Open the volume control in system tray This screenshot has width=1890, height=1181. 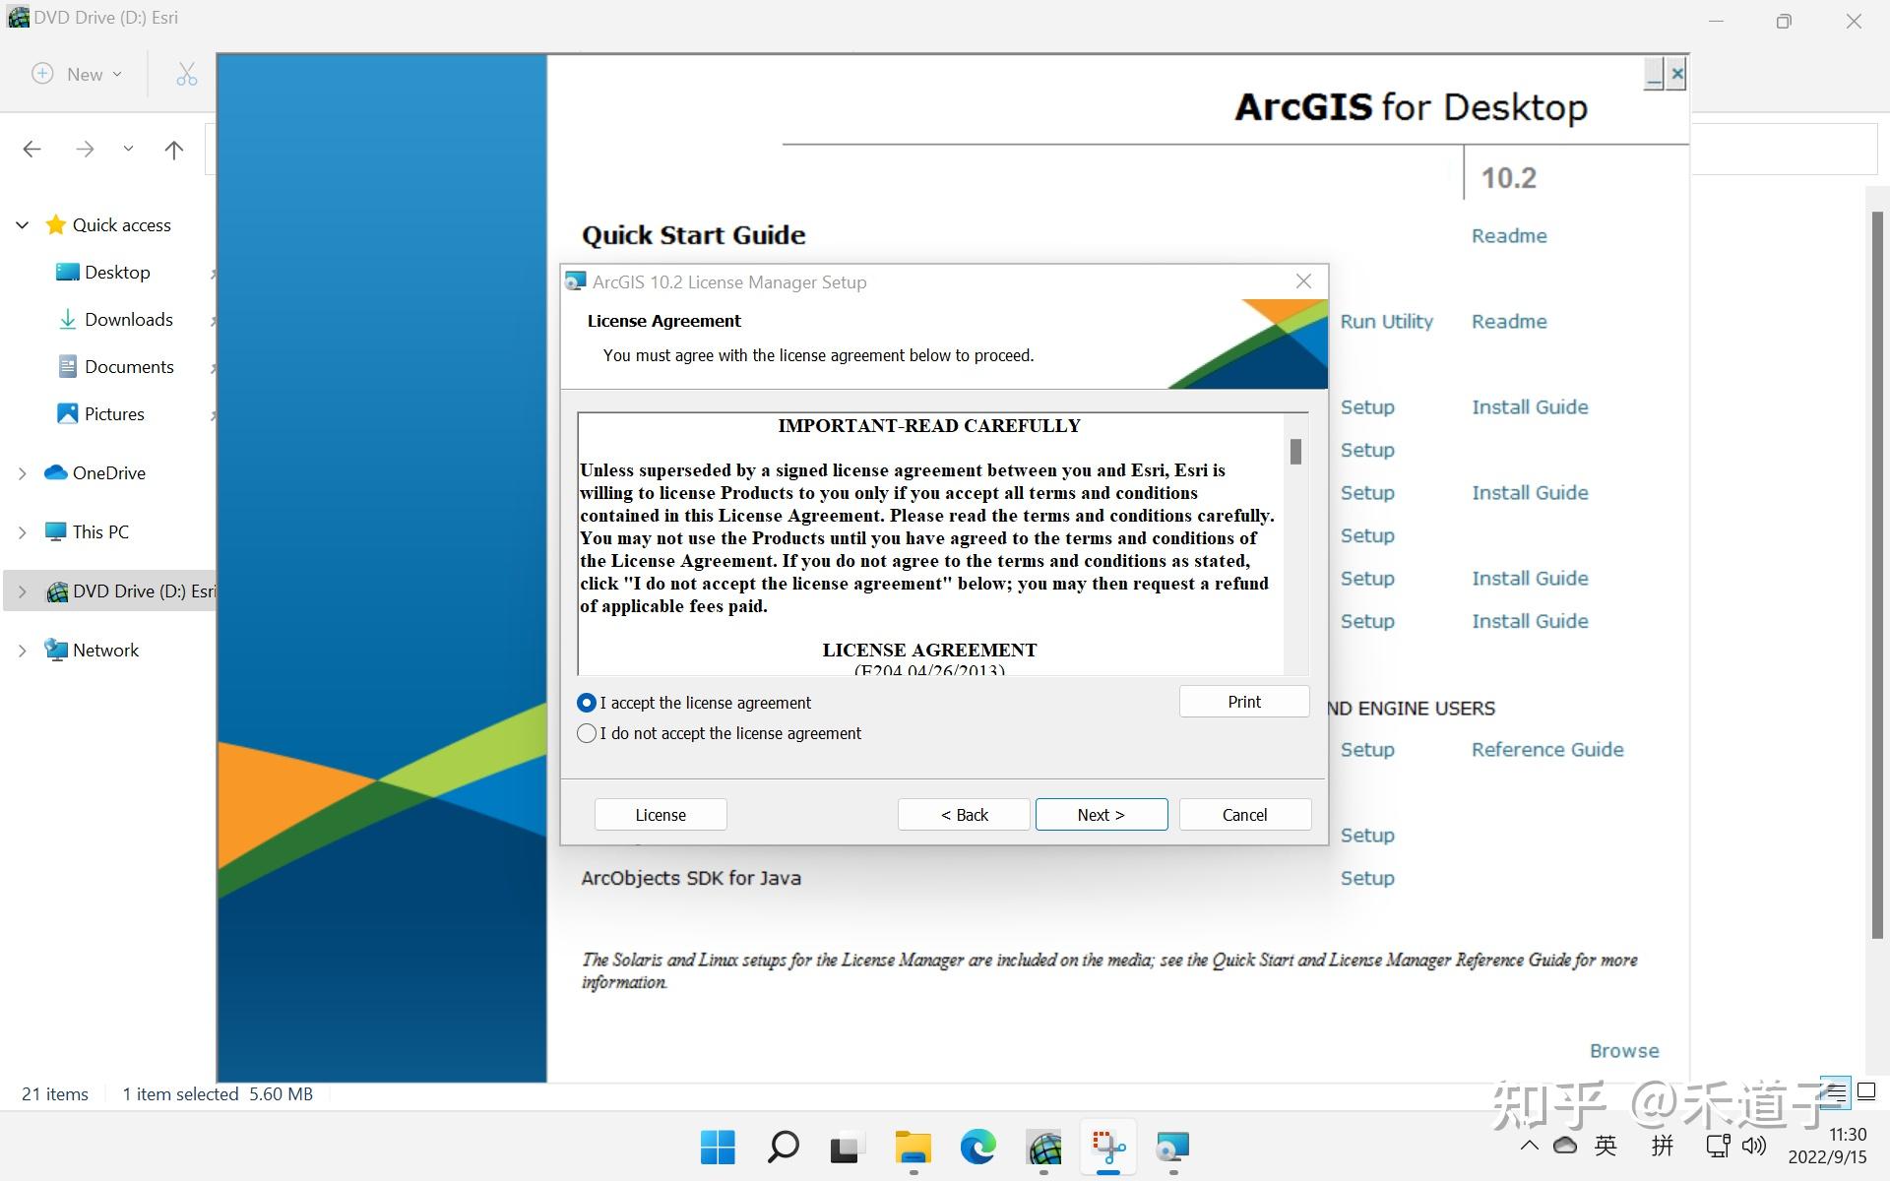click(1754, 1146)
